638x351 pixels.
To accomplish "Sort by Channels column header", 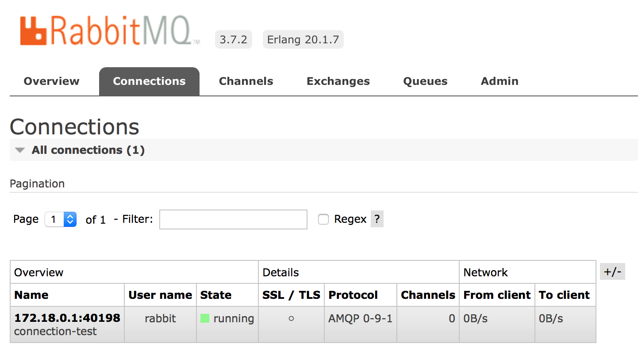I will pos(428,295).
